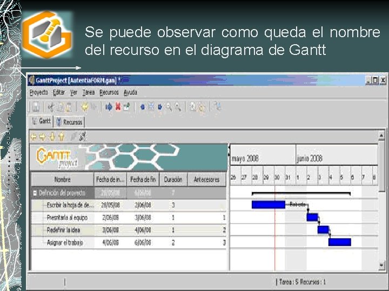This screenshot has height=291, width=389.
Task: Open the Tarea menu
Action: (x=89, y=93)
